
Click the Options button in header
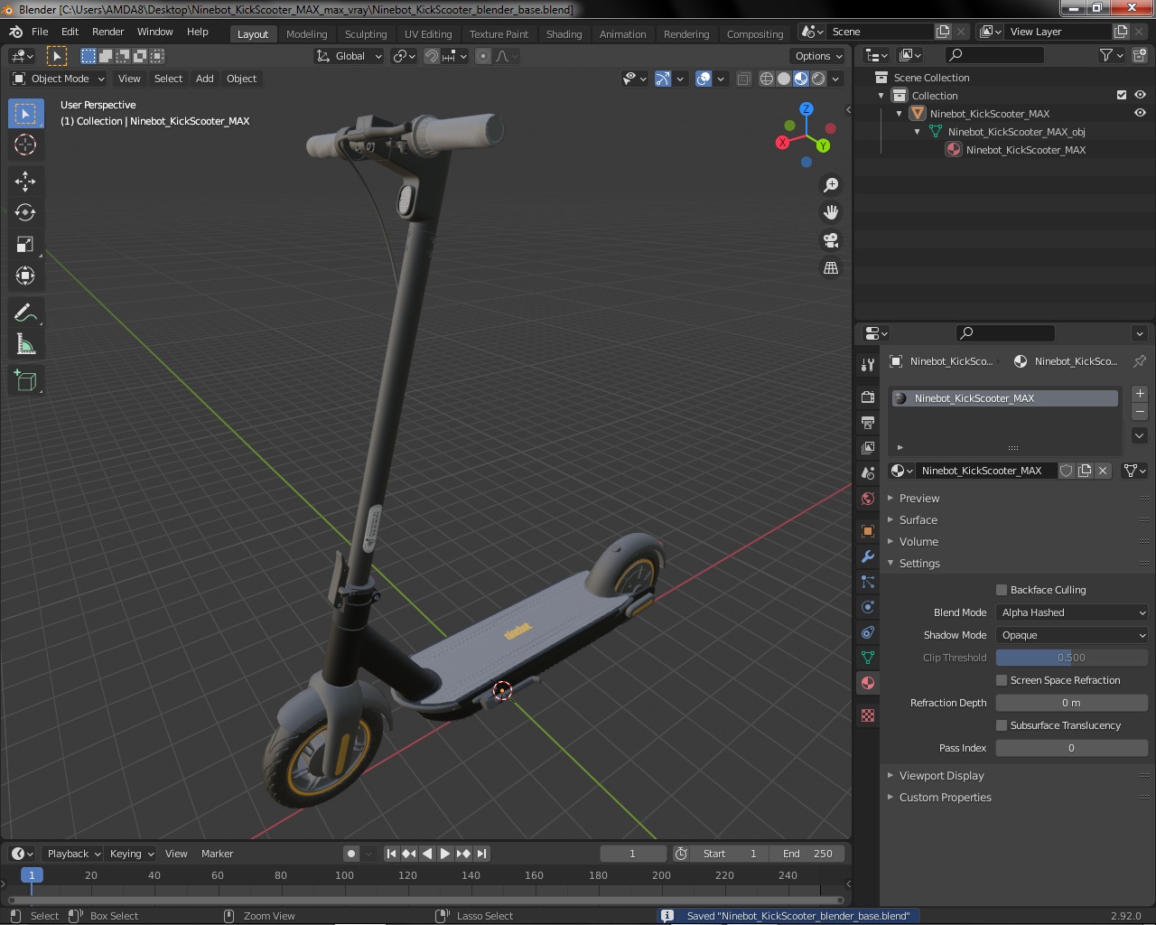(818, 56)
